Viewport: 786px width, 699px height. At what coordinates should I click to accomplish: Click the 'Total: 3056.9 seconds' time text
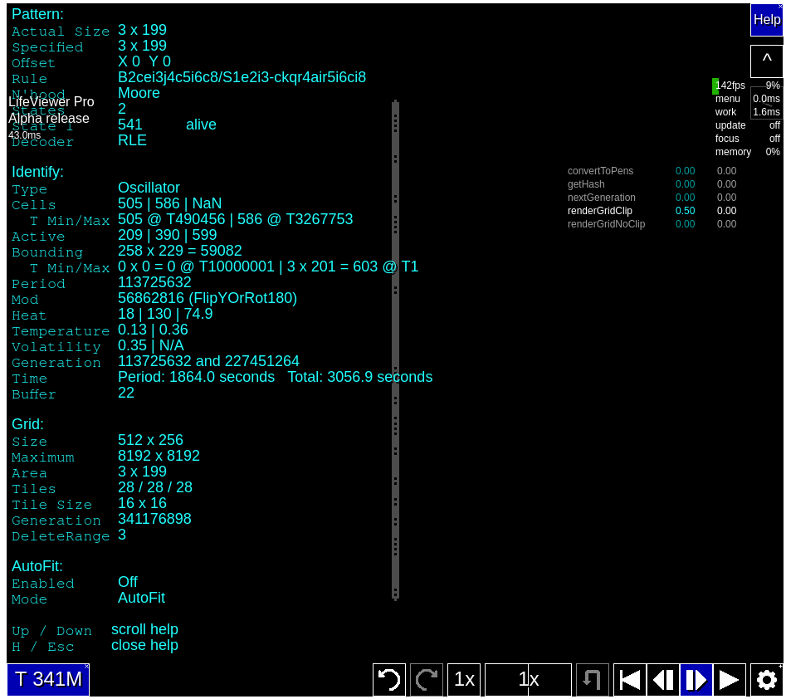pyautogui.click(x=360, y=377)
